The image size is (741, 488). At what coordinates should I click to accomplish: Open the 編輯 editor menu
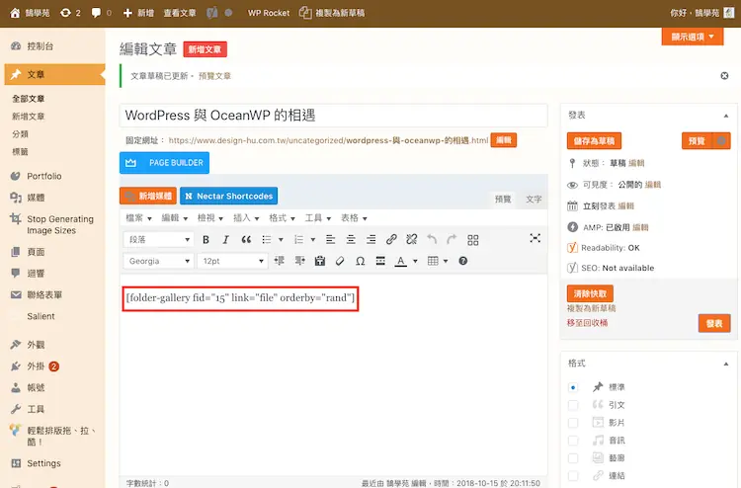point(174,217)
